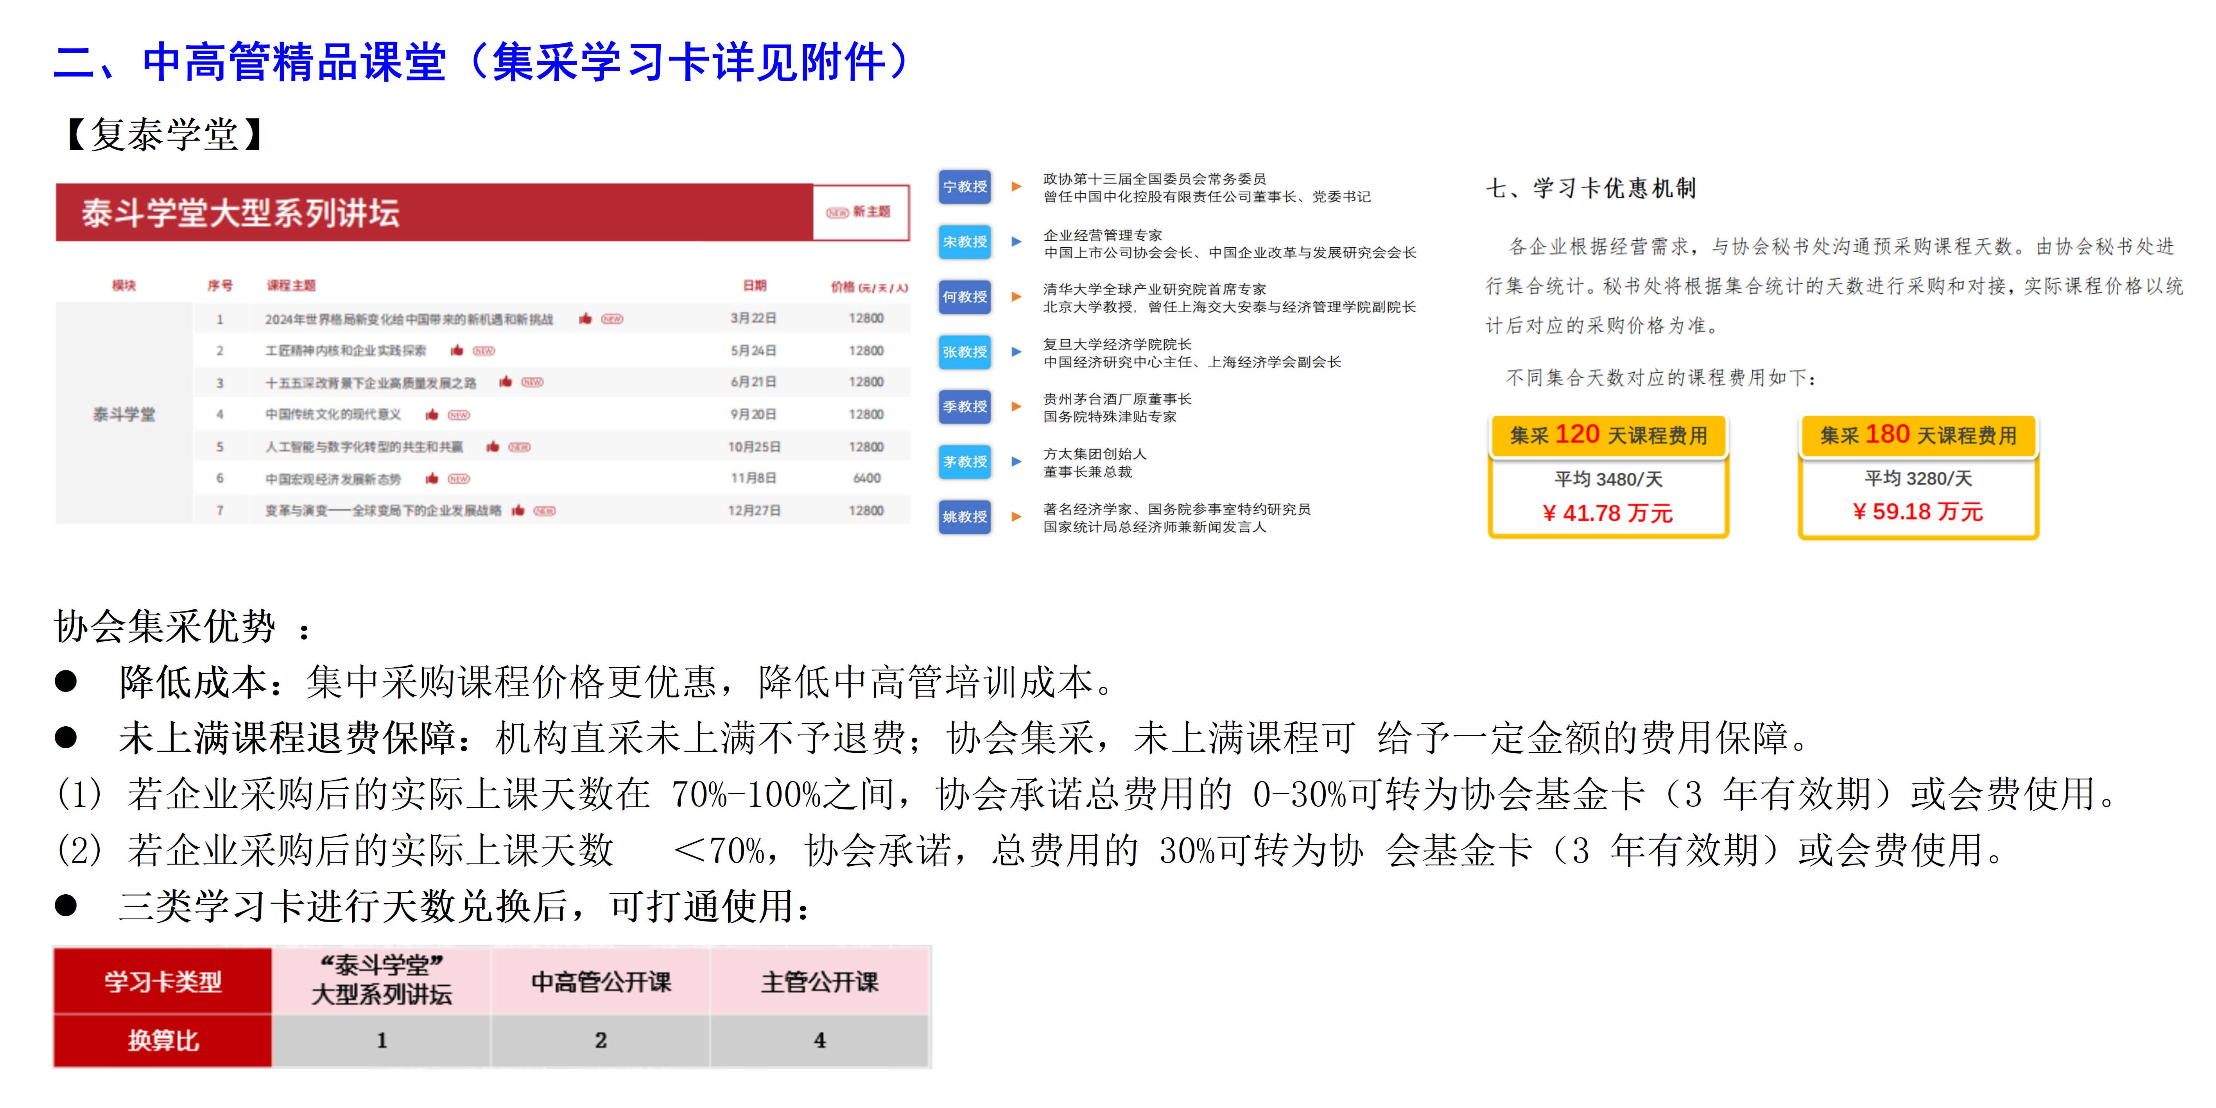Select the 茅教授 label button
Image resolution: width=2216 pixels, height=1108 pixels.
point(965,461)
